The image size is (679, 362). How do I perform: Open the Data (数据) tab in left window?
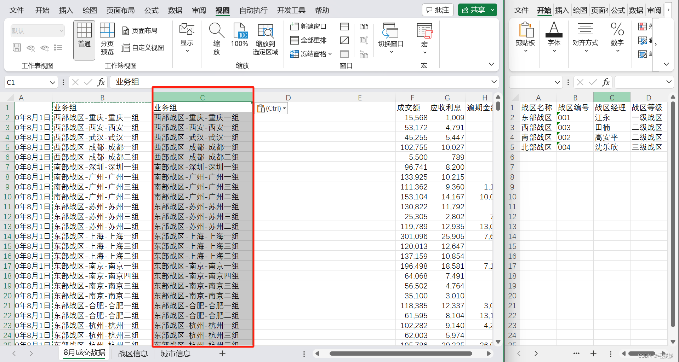175,10
